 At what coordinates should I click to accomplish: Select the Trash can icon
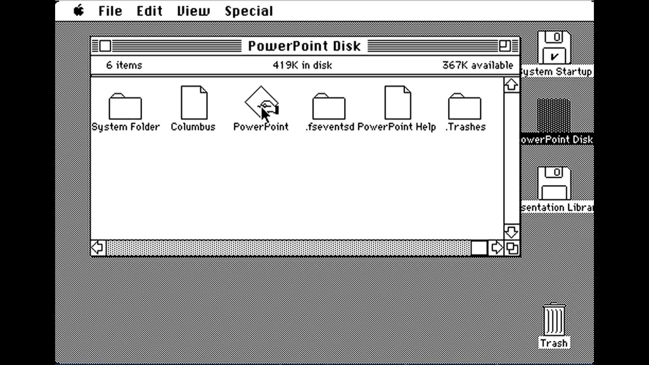tap(554, 319)
